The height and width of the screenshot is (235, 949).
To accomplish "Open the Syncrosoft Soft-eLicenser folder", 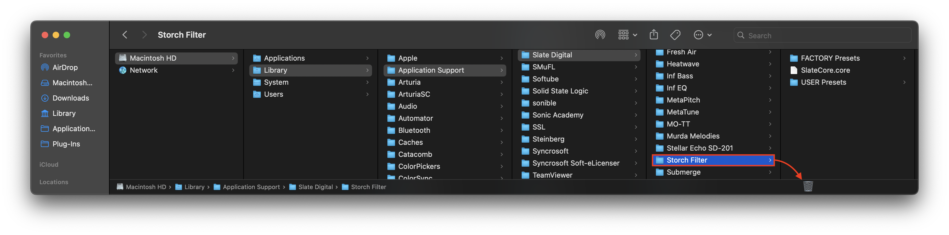I will (579, 163).
